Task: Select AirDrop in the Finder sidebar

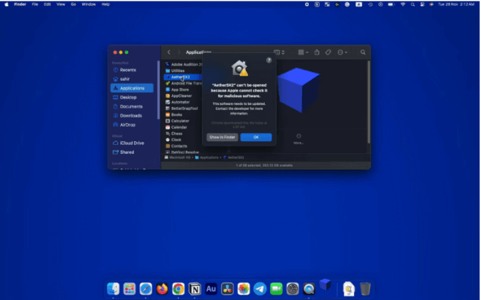Action: coord(127,125)
